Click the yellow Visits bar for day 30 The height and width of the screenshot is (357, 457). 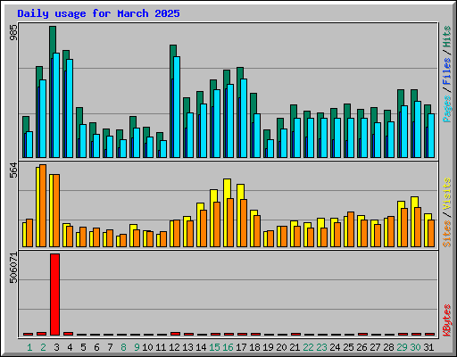414,202
